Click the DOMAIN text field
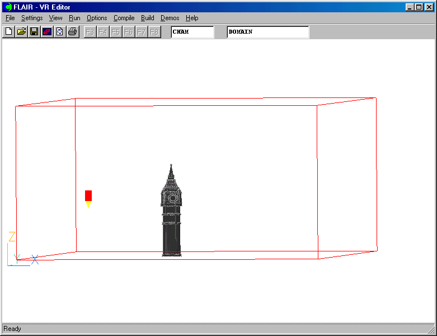The width and height of the screenshot is (437, 336). click(x=267, y=32)
